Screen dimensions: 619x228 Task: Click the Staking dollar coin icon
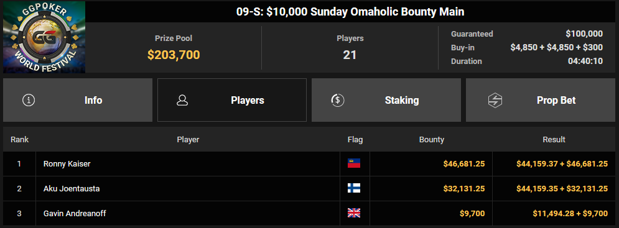click(338, 100)
